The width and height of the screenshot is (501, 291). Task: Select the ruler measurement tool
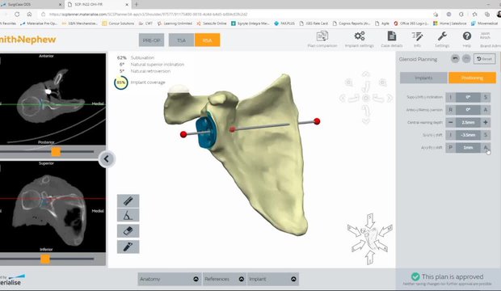click(x=128, y=201)
